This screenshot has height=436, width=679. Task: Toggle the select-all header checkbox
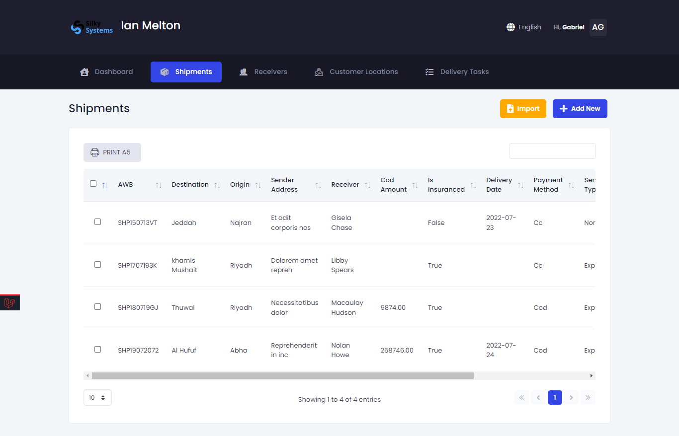tap(93, 184)
